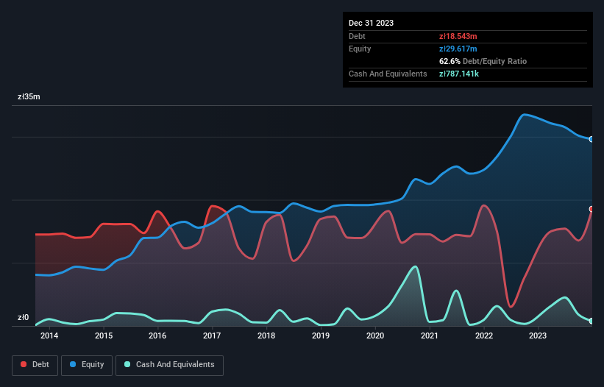The height and width of the screenshot is (387, 604).
Task: Toggle Cash And Equivalents legend button
Action: pos(169,364)
